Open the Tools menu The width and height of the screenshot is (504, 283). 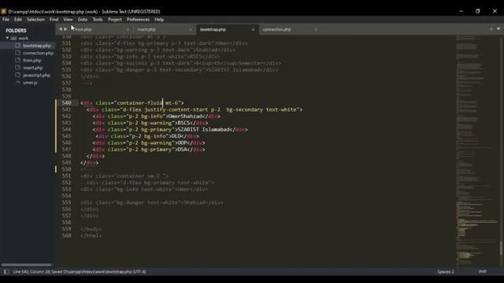coord(98,20)
